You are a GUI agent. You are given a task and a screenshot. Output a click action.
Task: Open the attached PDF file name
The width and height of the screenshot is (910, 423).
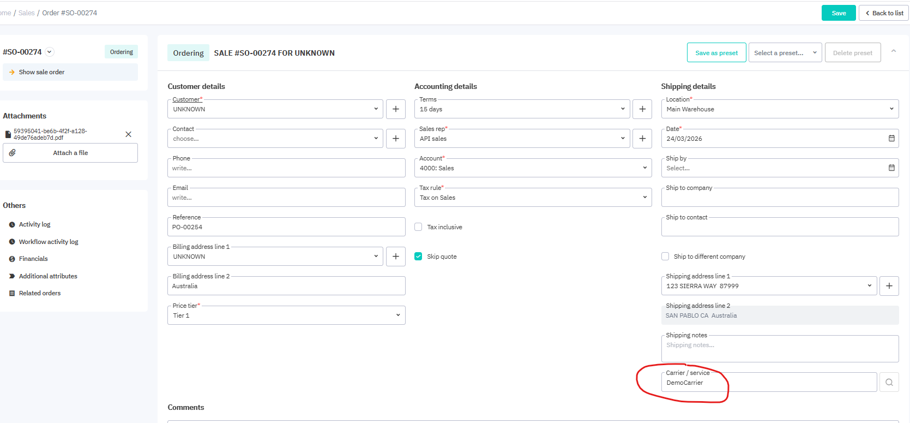click(x=50, y=134)
